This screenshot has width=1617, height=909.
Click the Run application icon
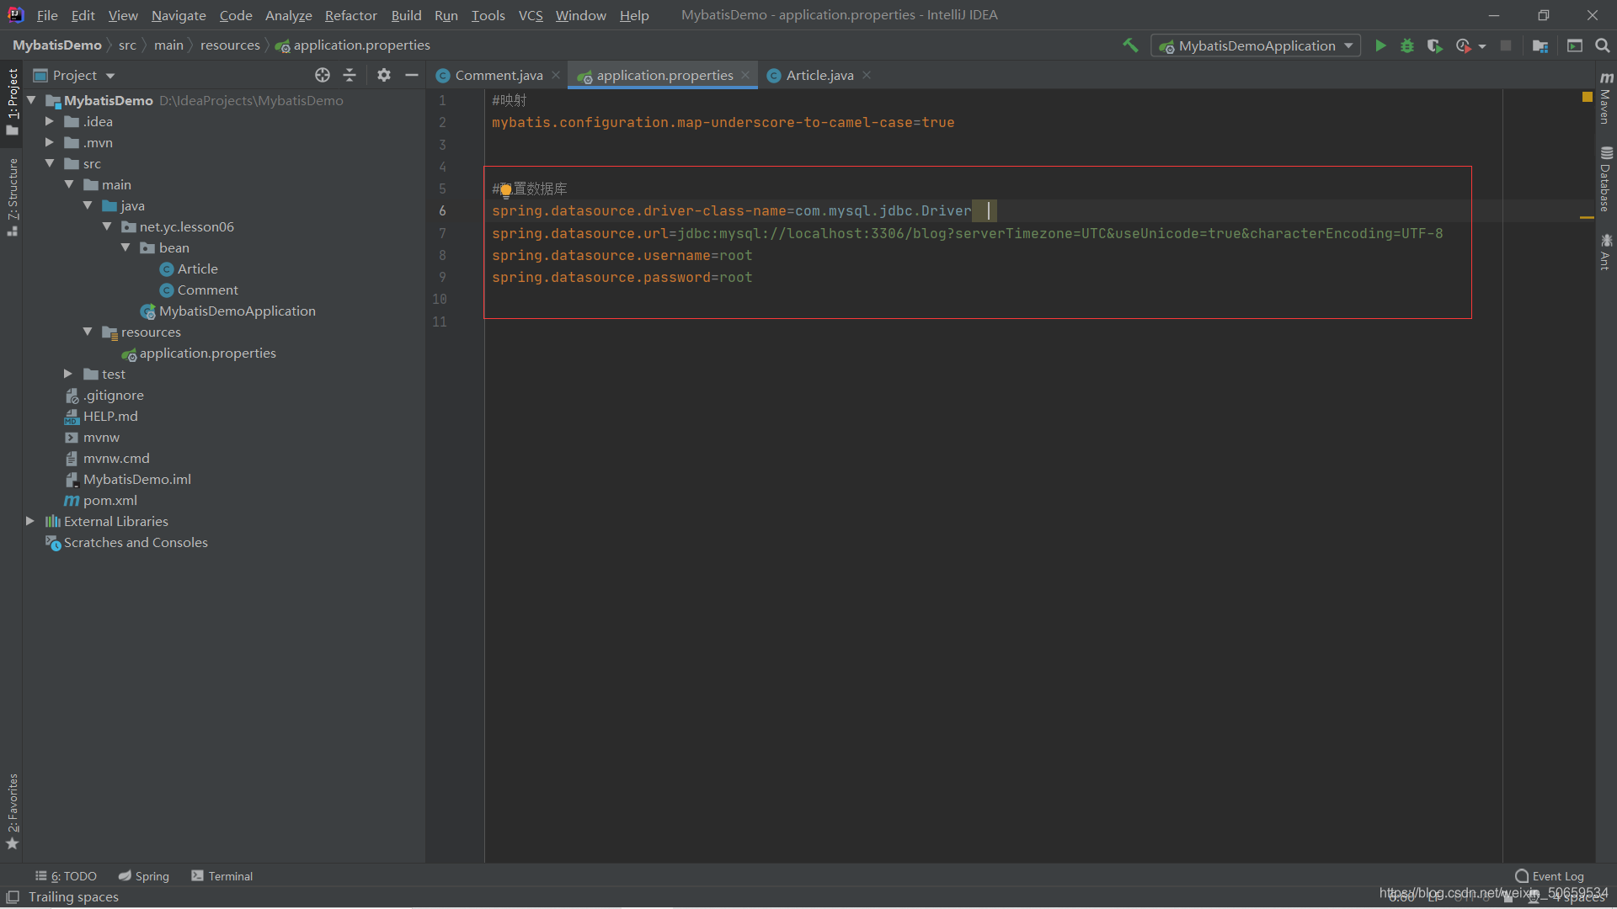(x=1380, y=45)
